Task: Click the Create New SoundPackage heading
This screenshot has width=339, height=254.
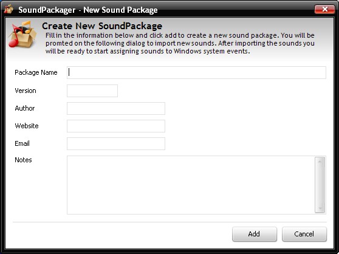Action: (102, 26)
